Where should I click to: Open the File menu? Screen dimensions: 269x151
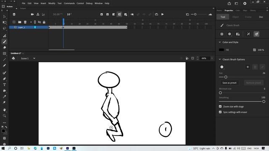click(24, 3)
